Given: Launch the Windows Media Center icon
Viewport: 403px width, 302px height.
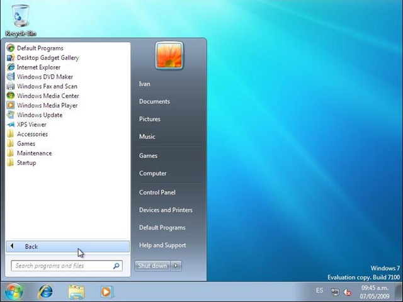Looking at the screenshot, I should pos(11,96).
